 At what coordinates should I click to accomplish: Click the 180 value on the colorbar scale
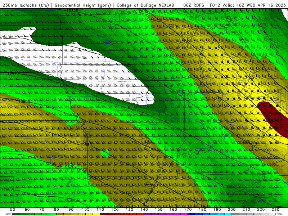pyautogui.click(x=202, y=210)
